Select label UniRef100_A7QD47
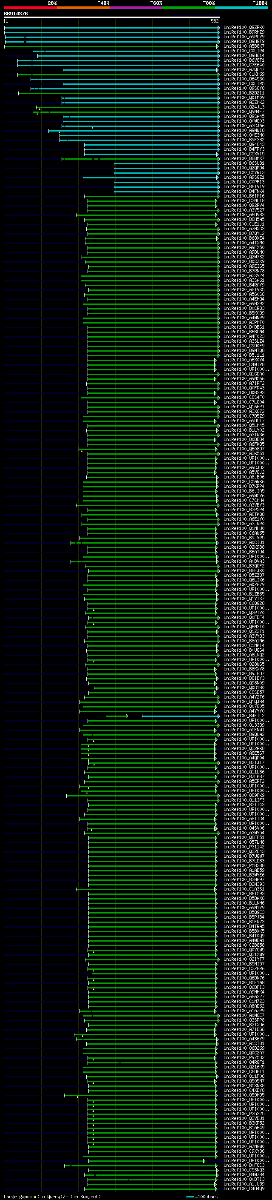272x1200 pixels. [244, 69]
